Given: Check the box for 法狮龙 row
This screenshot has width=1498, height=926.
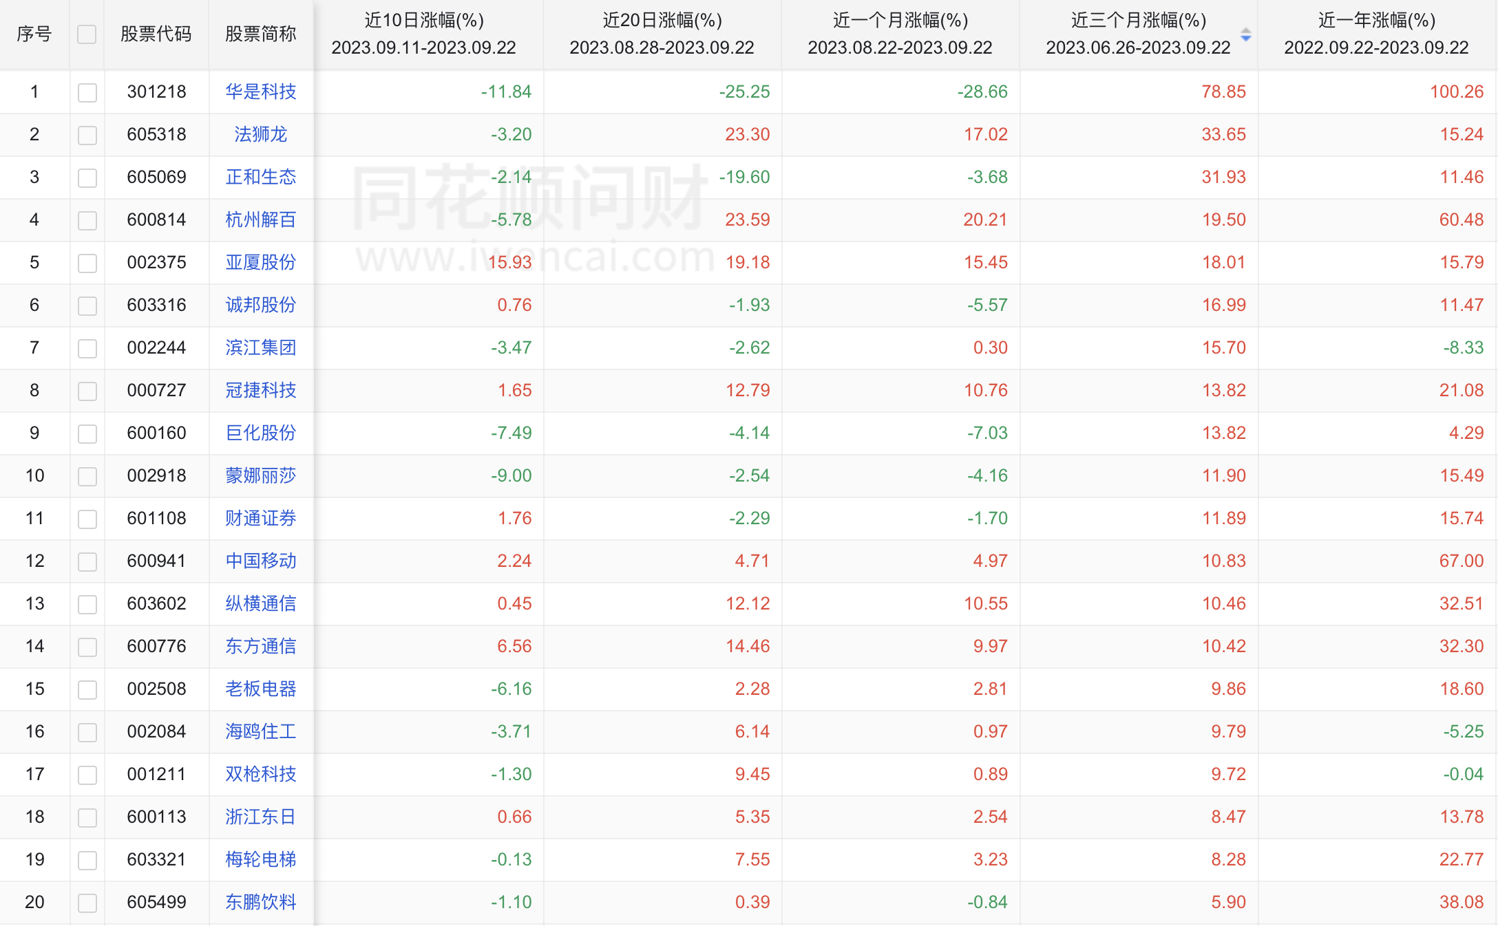Looking at the screenshot, I should (87, 135).
